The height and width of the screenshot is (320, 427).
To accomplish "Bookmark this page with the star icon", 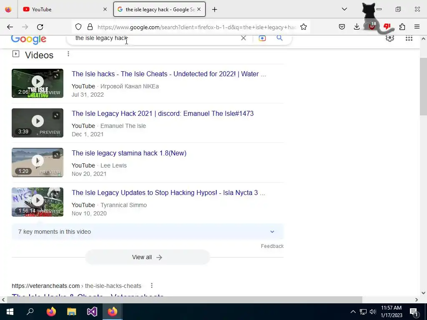I will coord(304,27).
